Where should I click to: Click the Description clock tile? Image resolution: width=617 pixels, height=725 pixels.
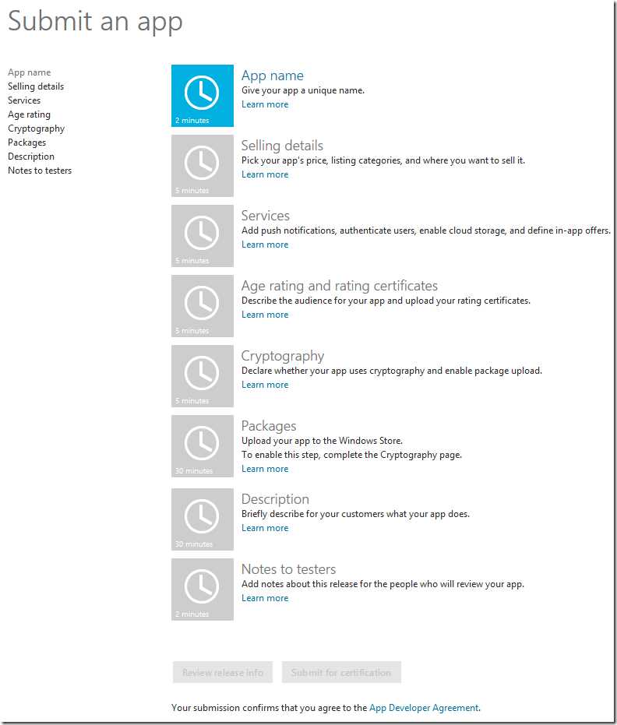click(202, 519)
